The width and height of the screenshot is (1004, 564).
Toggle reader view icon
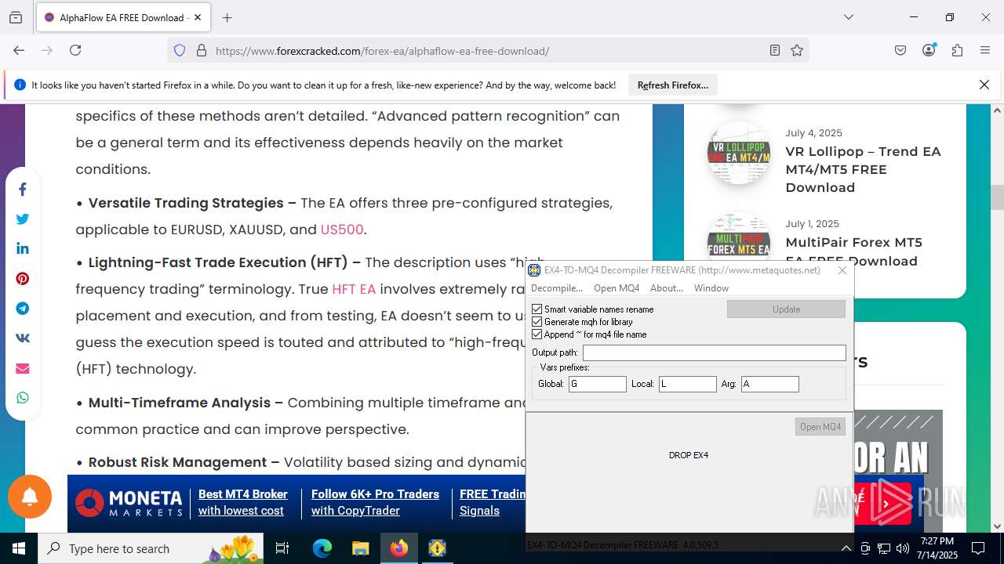(x=775, y=50)
